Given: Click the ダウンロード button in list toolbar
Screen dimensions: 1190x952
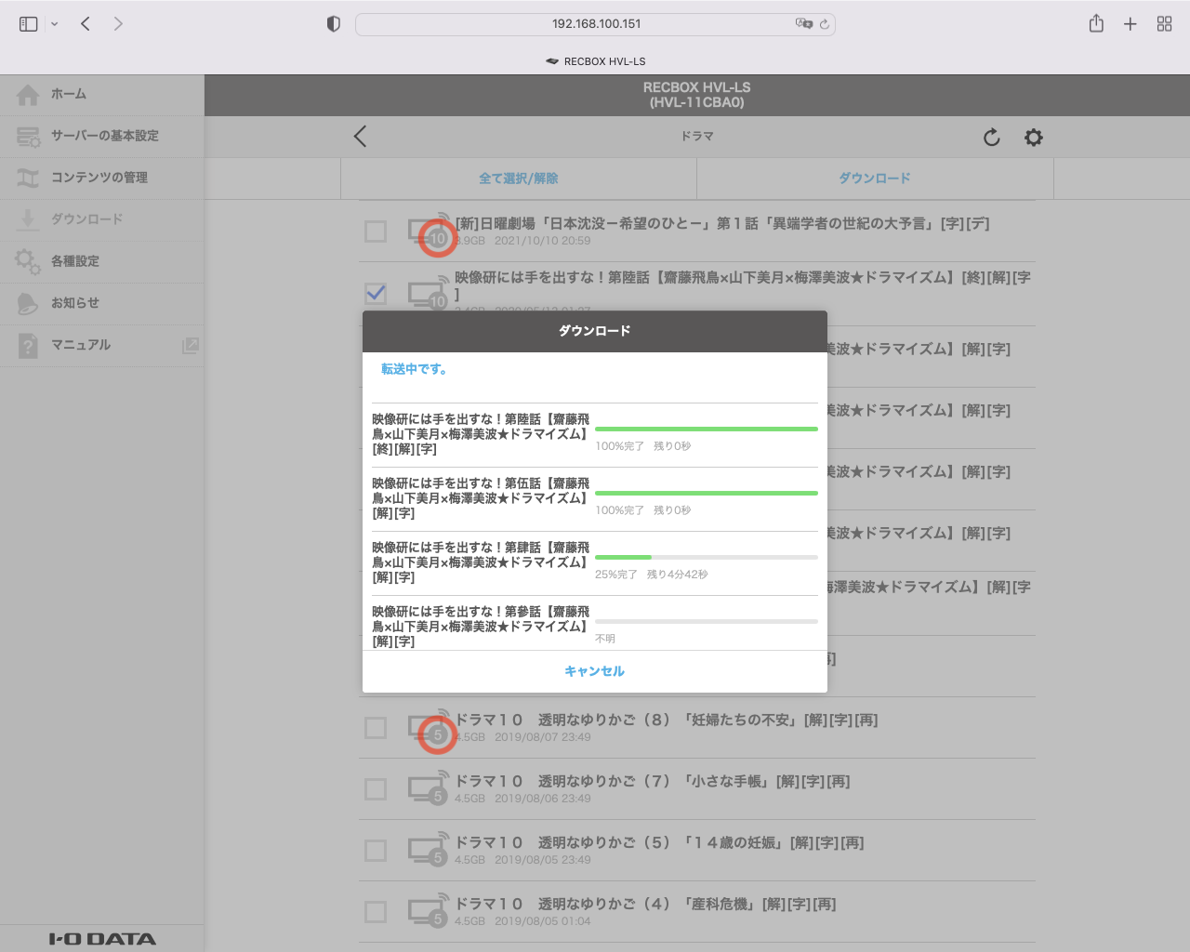Looking at the screenshot, I should tap(875, 178).
